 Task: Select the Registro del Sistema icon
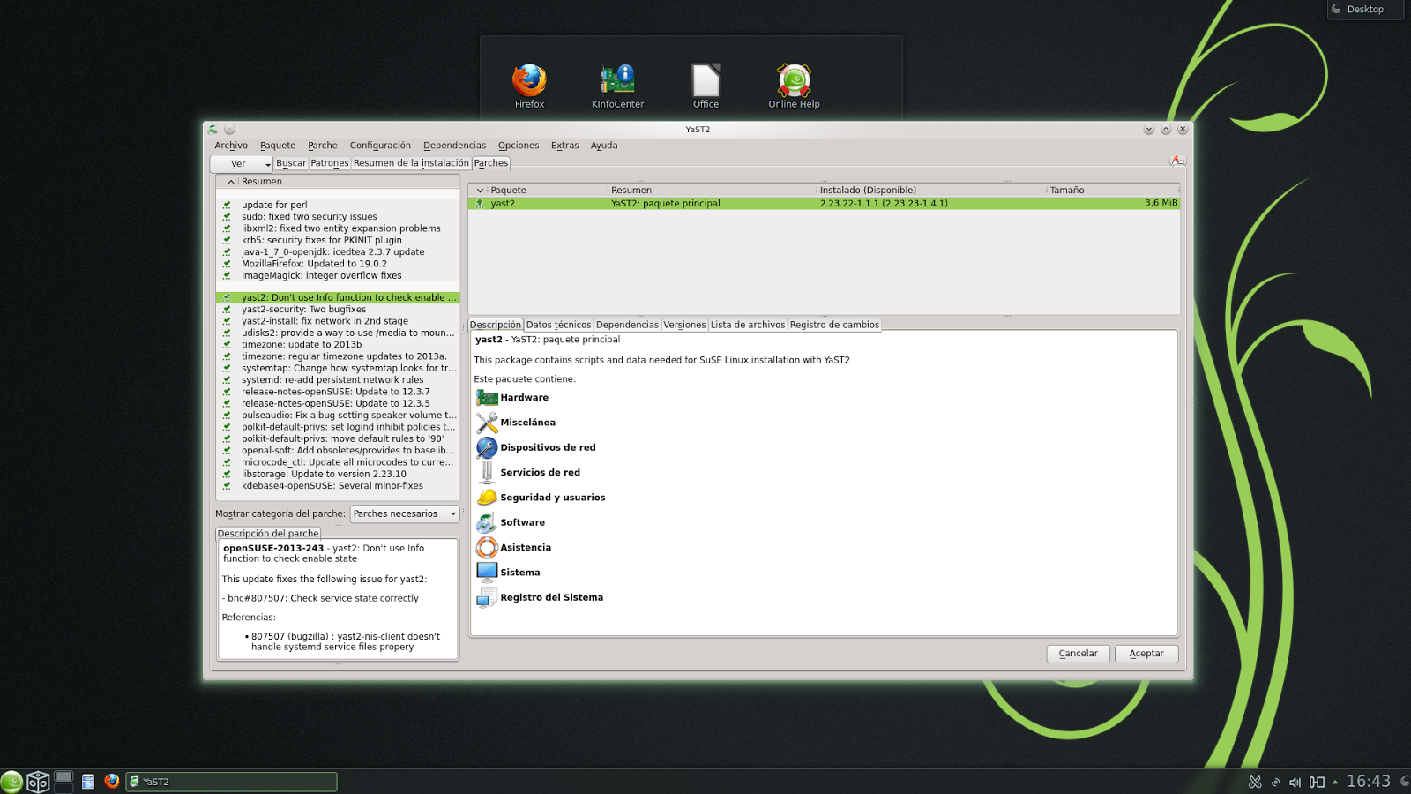486,597
